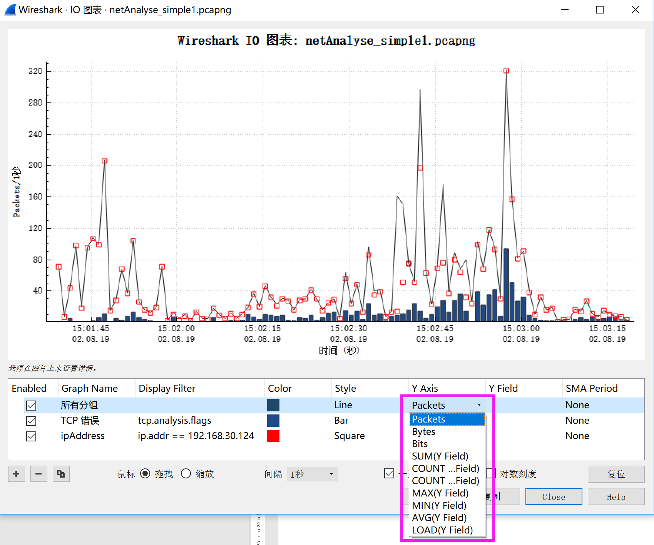Viewport: 654px width, 545px height.
Task: Click the 320 packets peak marker
Action: coord(506,71)
